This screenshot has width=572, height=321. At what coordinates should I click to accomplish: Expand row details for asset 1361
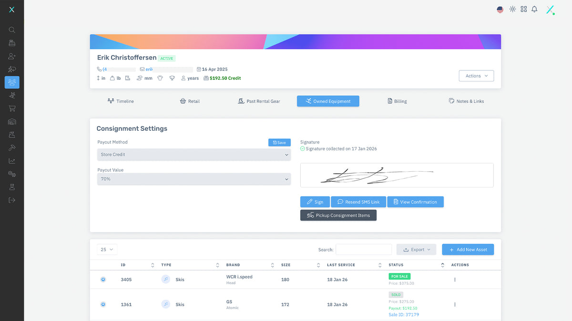pos(103,304)
